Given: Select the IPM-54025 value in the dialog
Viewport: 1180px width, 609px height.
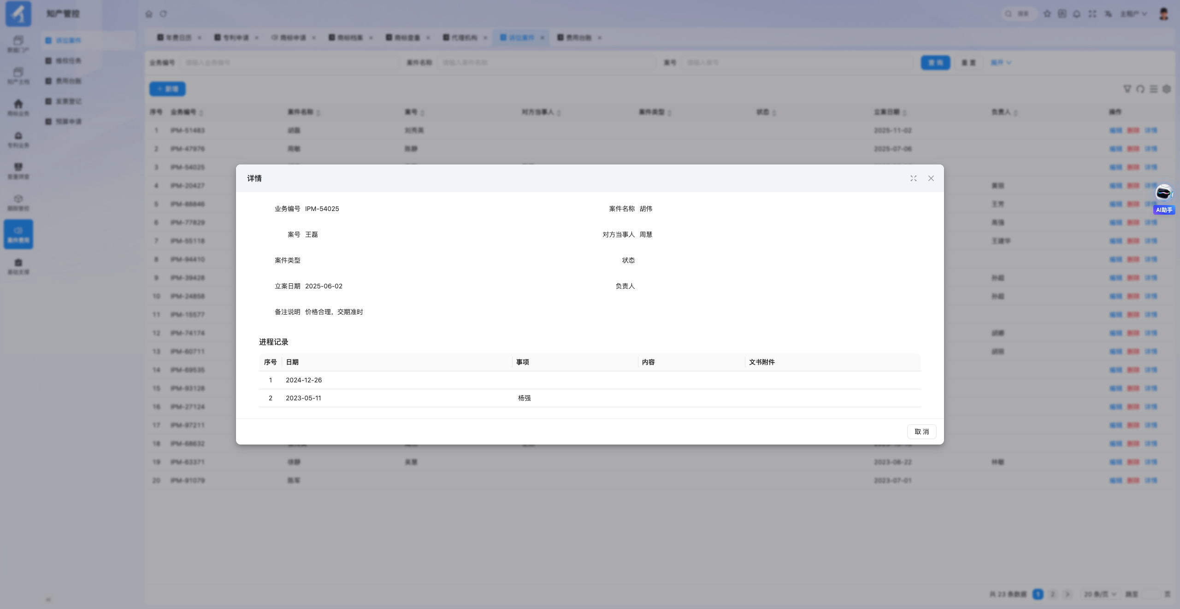Looking at the screenshot, I should (322, 209).
